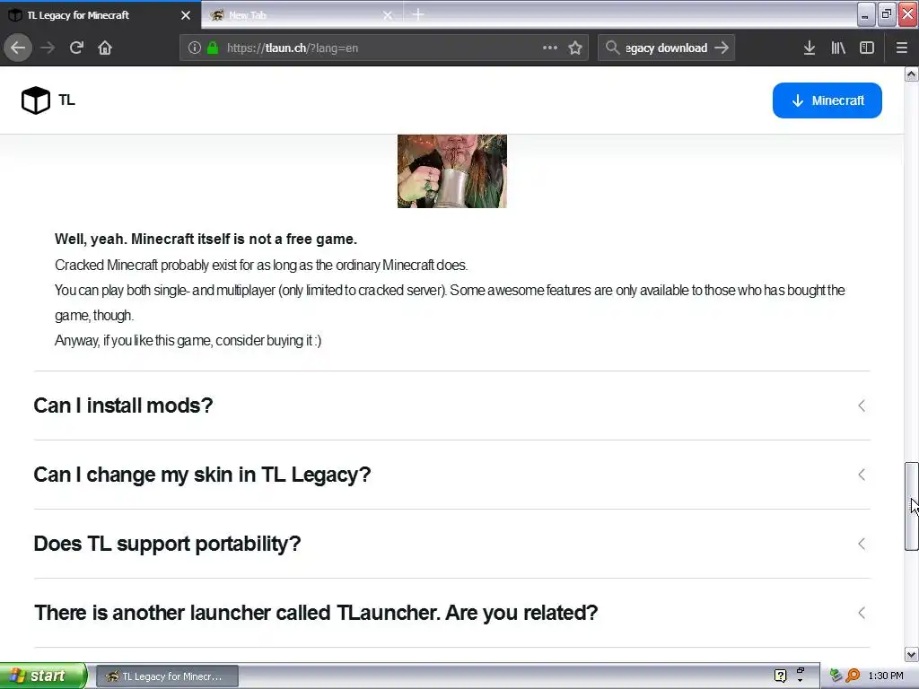Click the forward navigation arrow
The width and height of the screenshot is (919, 689).
[48, 48]
